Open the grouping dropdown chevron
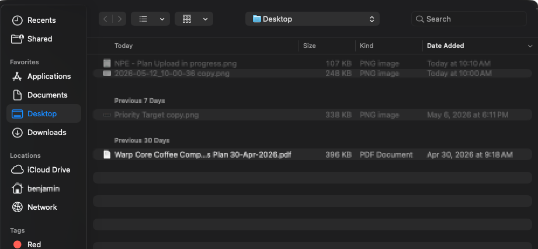Image resolution: width=538 pixels, height=249 pixels. (x=205, y=19)
